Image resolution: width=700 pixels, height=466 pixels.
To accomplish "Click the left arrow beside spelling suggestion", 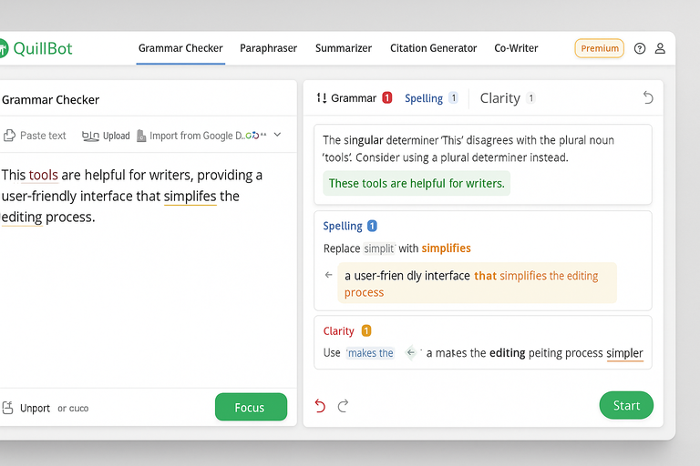I will [x=328, y=275].
